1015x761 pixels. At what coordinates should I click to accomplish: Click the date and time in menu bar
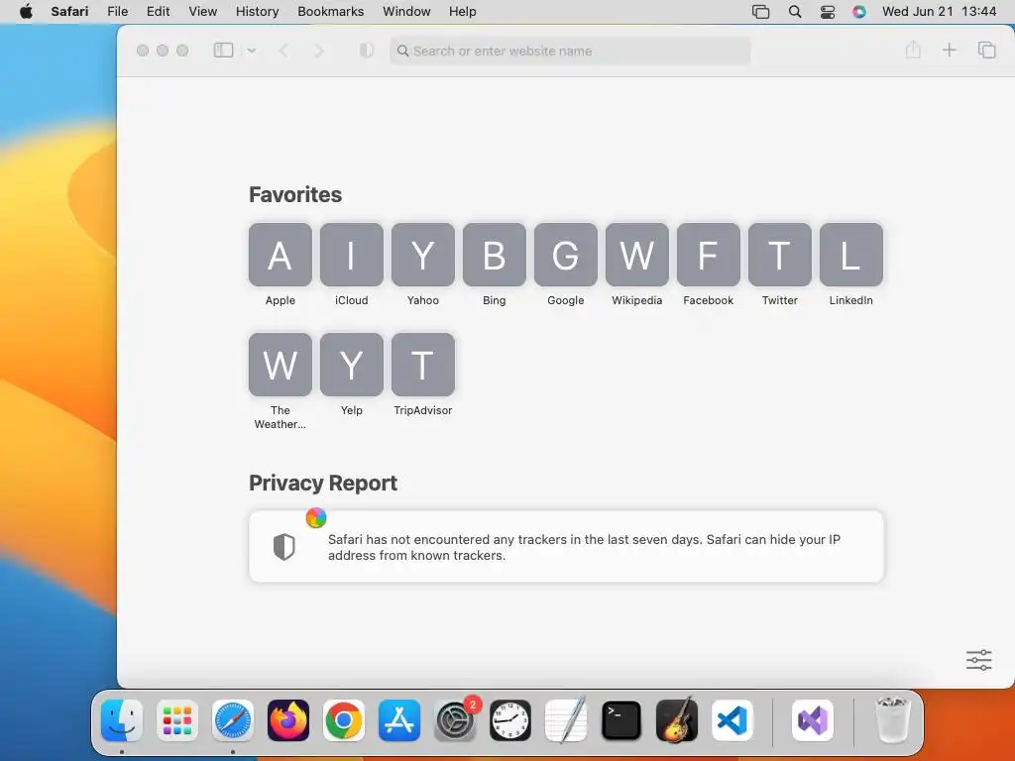[940, 12]
